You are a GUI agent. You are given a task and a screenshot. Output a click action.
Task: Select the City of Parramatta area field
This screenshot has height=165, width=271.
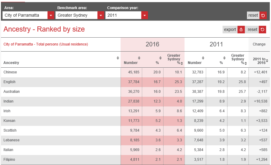pyautogui.click(x=25, y=15)
